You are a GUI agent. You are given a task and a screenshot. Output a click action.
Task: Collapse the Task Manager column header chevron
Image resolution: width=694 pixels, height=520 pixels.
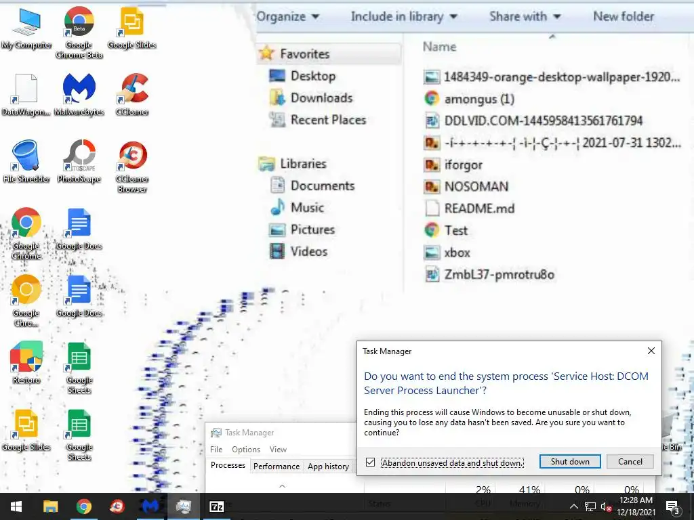click(282, 486)
